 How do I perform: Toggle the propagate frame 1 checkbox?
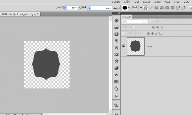(134, 27)
